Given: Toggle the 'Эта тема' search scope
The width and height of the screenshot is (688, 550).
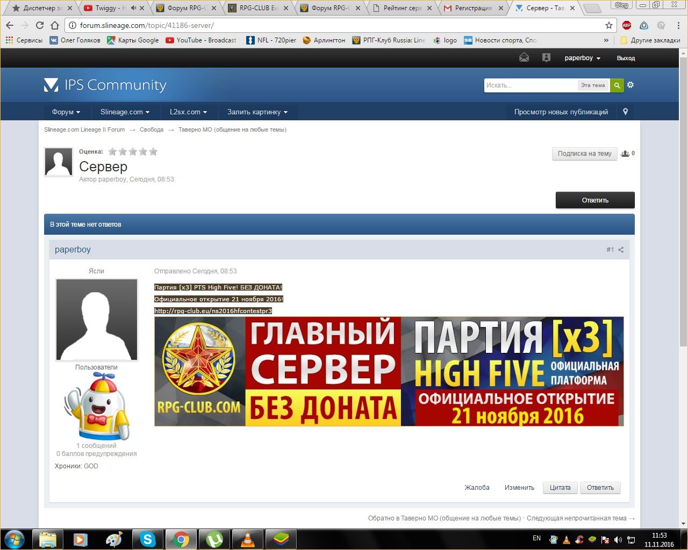Looking at the screenshot, I should pyautogui.click(x=593, y=85).
